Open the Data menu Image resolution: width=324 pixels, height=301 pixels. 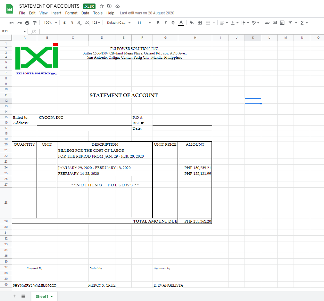click(85, 13)
